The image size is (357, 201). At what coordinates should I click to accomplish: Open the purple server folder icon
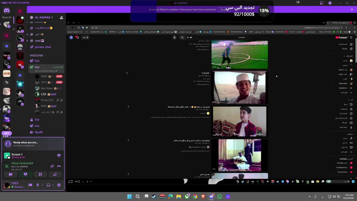(7, 46)
